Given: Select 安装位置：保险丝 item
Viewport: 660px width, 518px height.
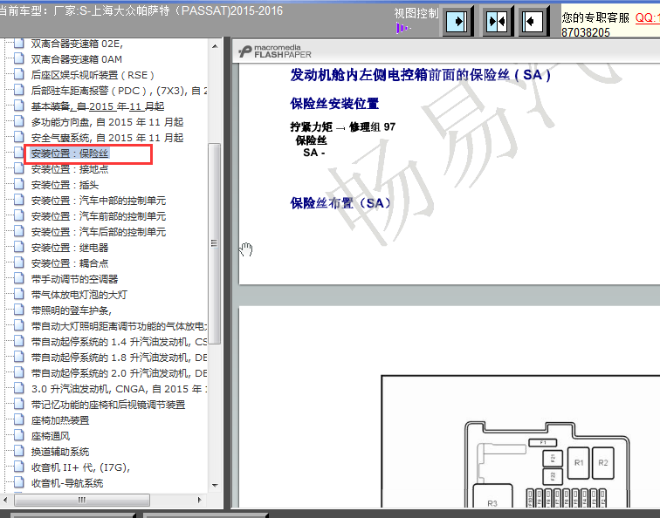Looking at the screenshot, I should tap(70, 153).
